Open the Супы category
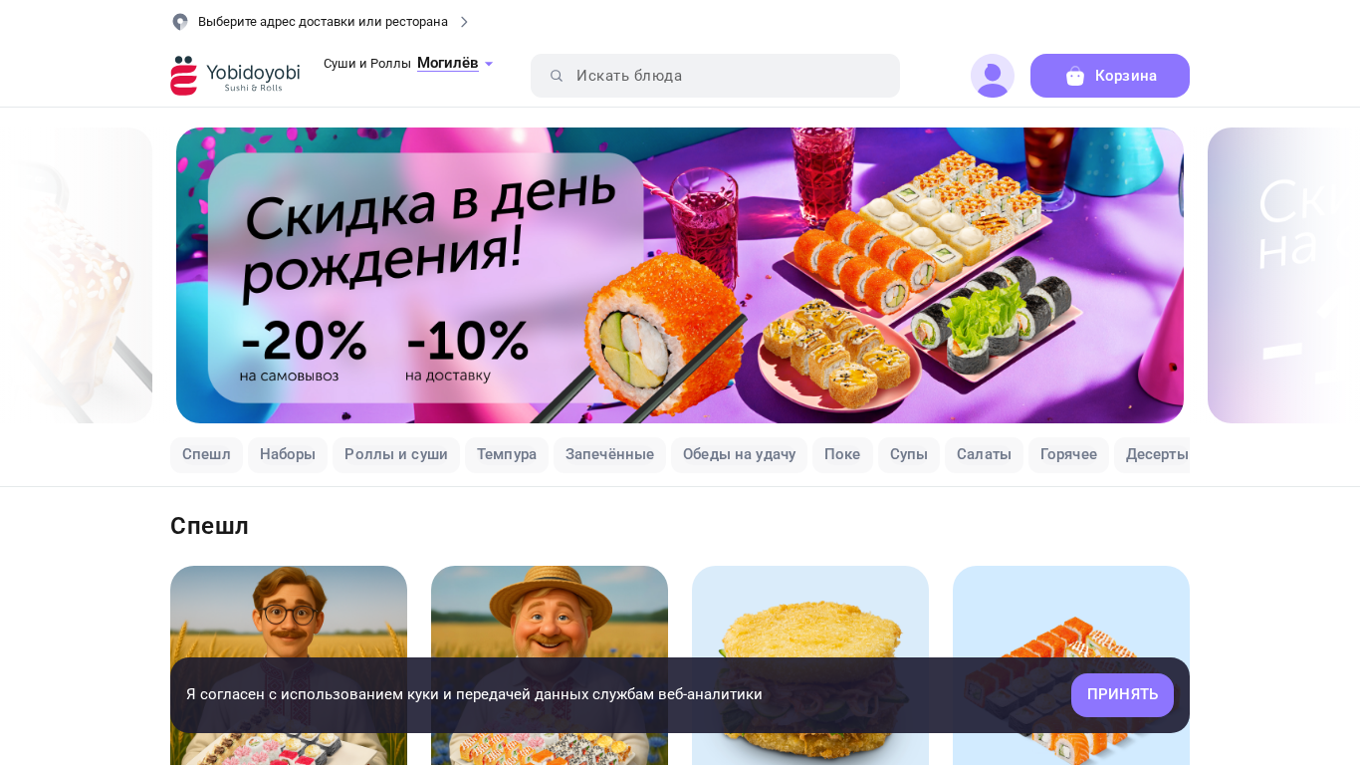This screenshot has width=1360, height=765. [x=909, y=454]
